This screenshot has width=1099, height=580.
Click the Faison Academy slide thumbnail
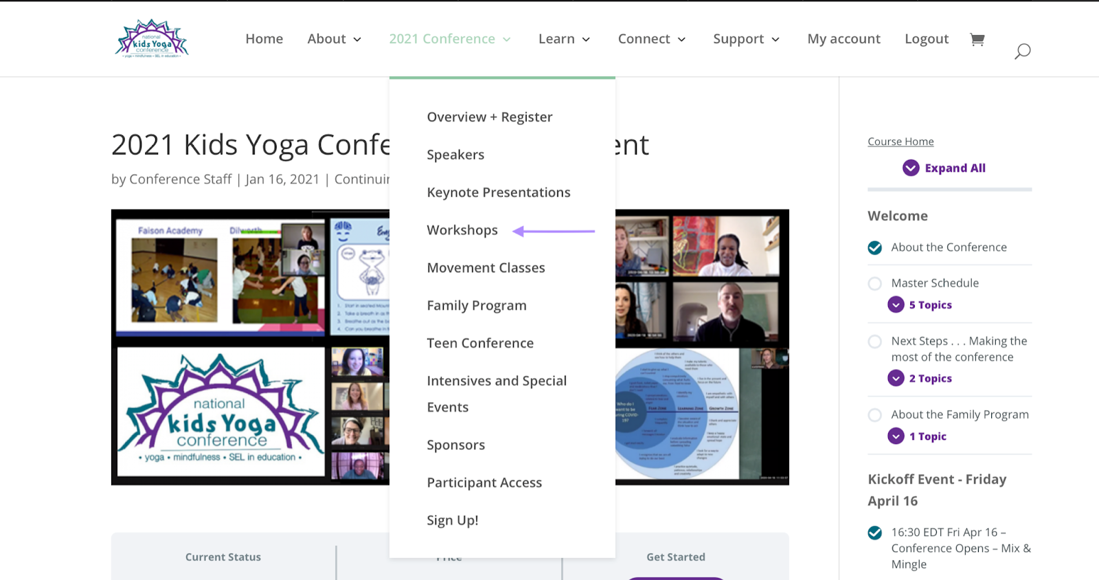coord(218,276)
